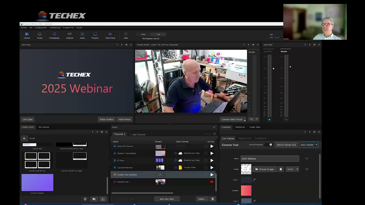Click the trash icon next to Choose Image
This screenshot has width=365, height=205.
281,169
